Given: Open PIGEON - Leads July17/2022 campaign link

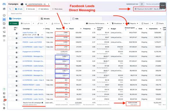Looking at the screenshot, I should [x=32, y=42].
